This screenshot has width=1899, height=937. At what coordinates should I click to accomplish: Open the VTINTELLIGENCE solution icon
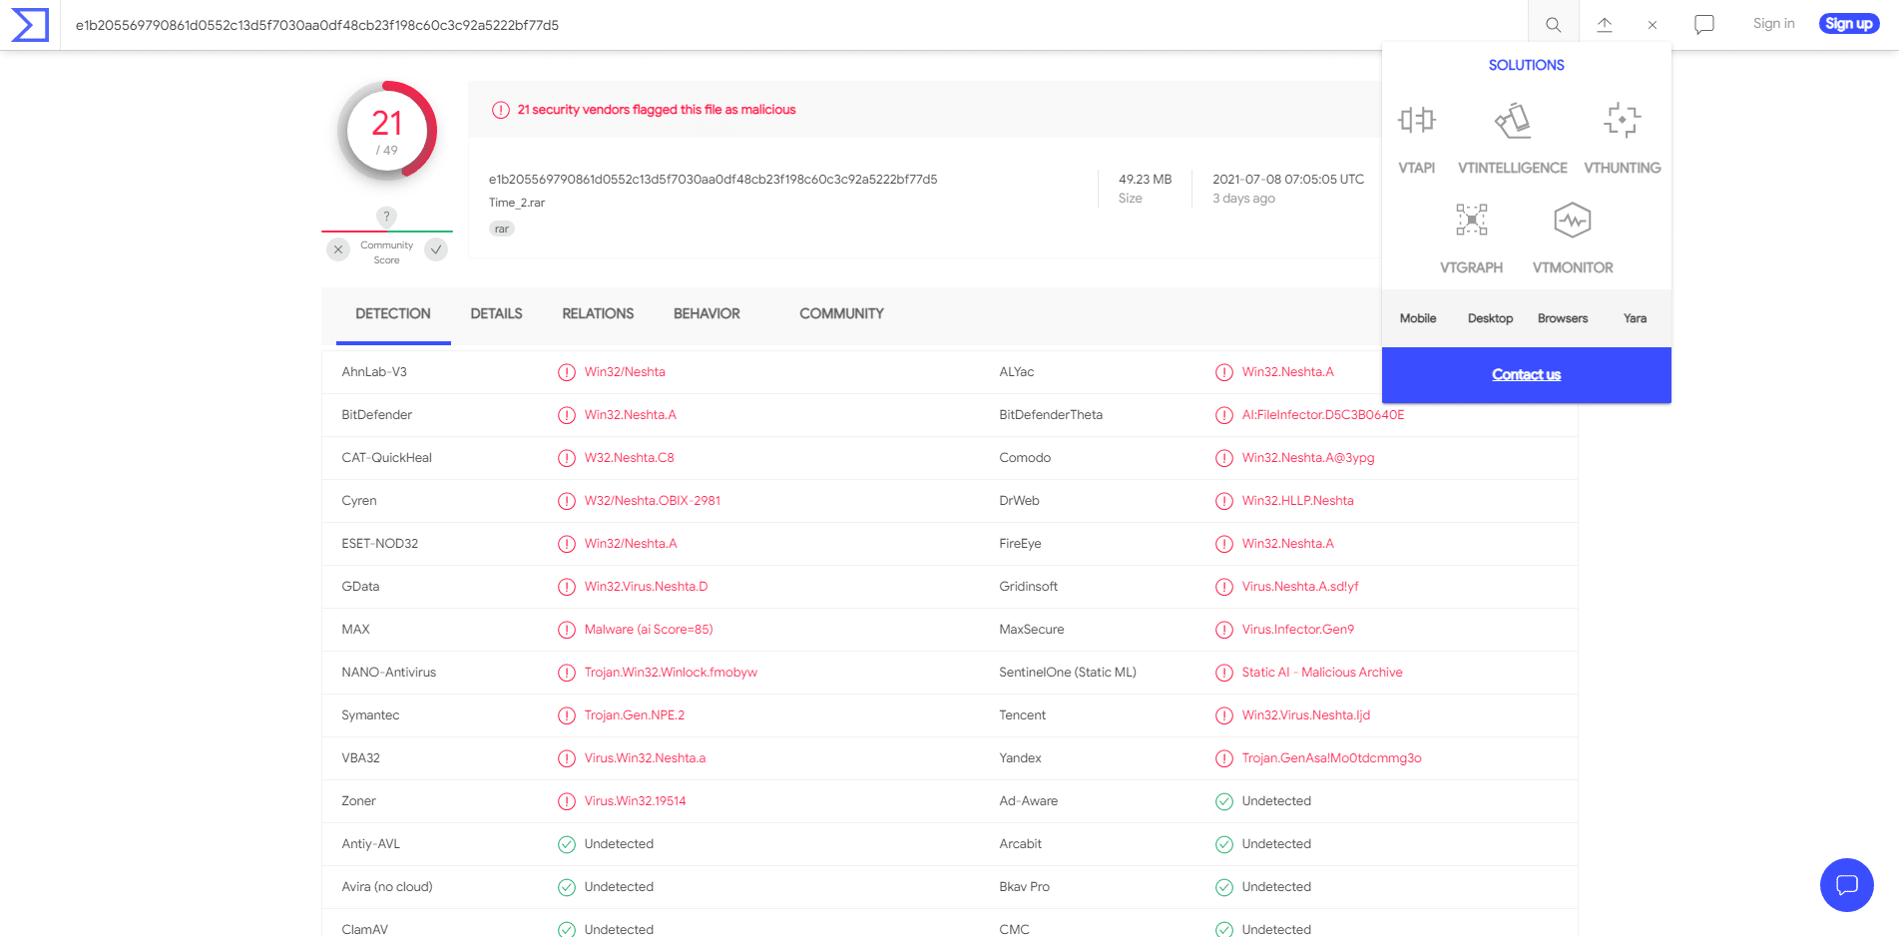[x=1512, y=121]
